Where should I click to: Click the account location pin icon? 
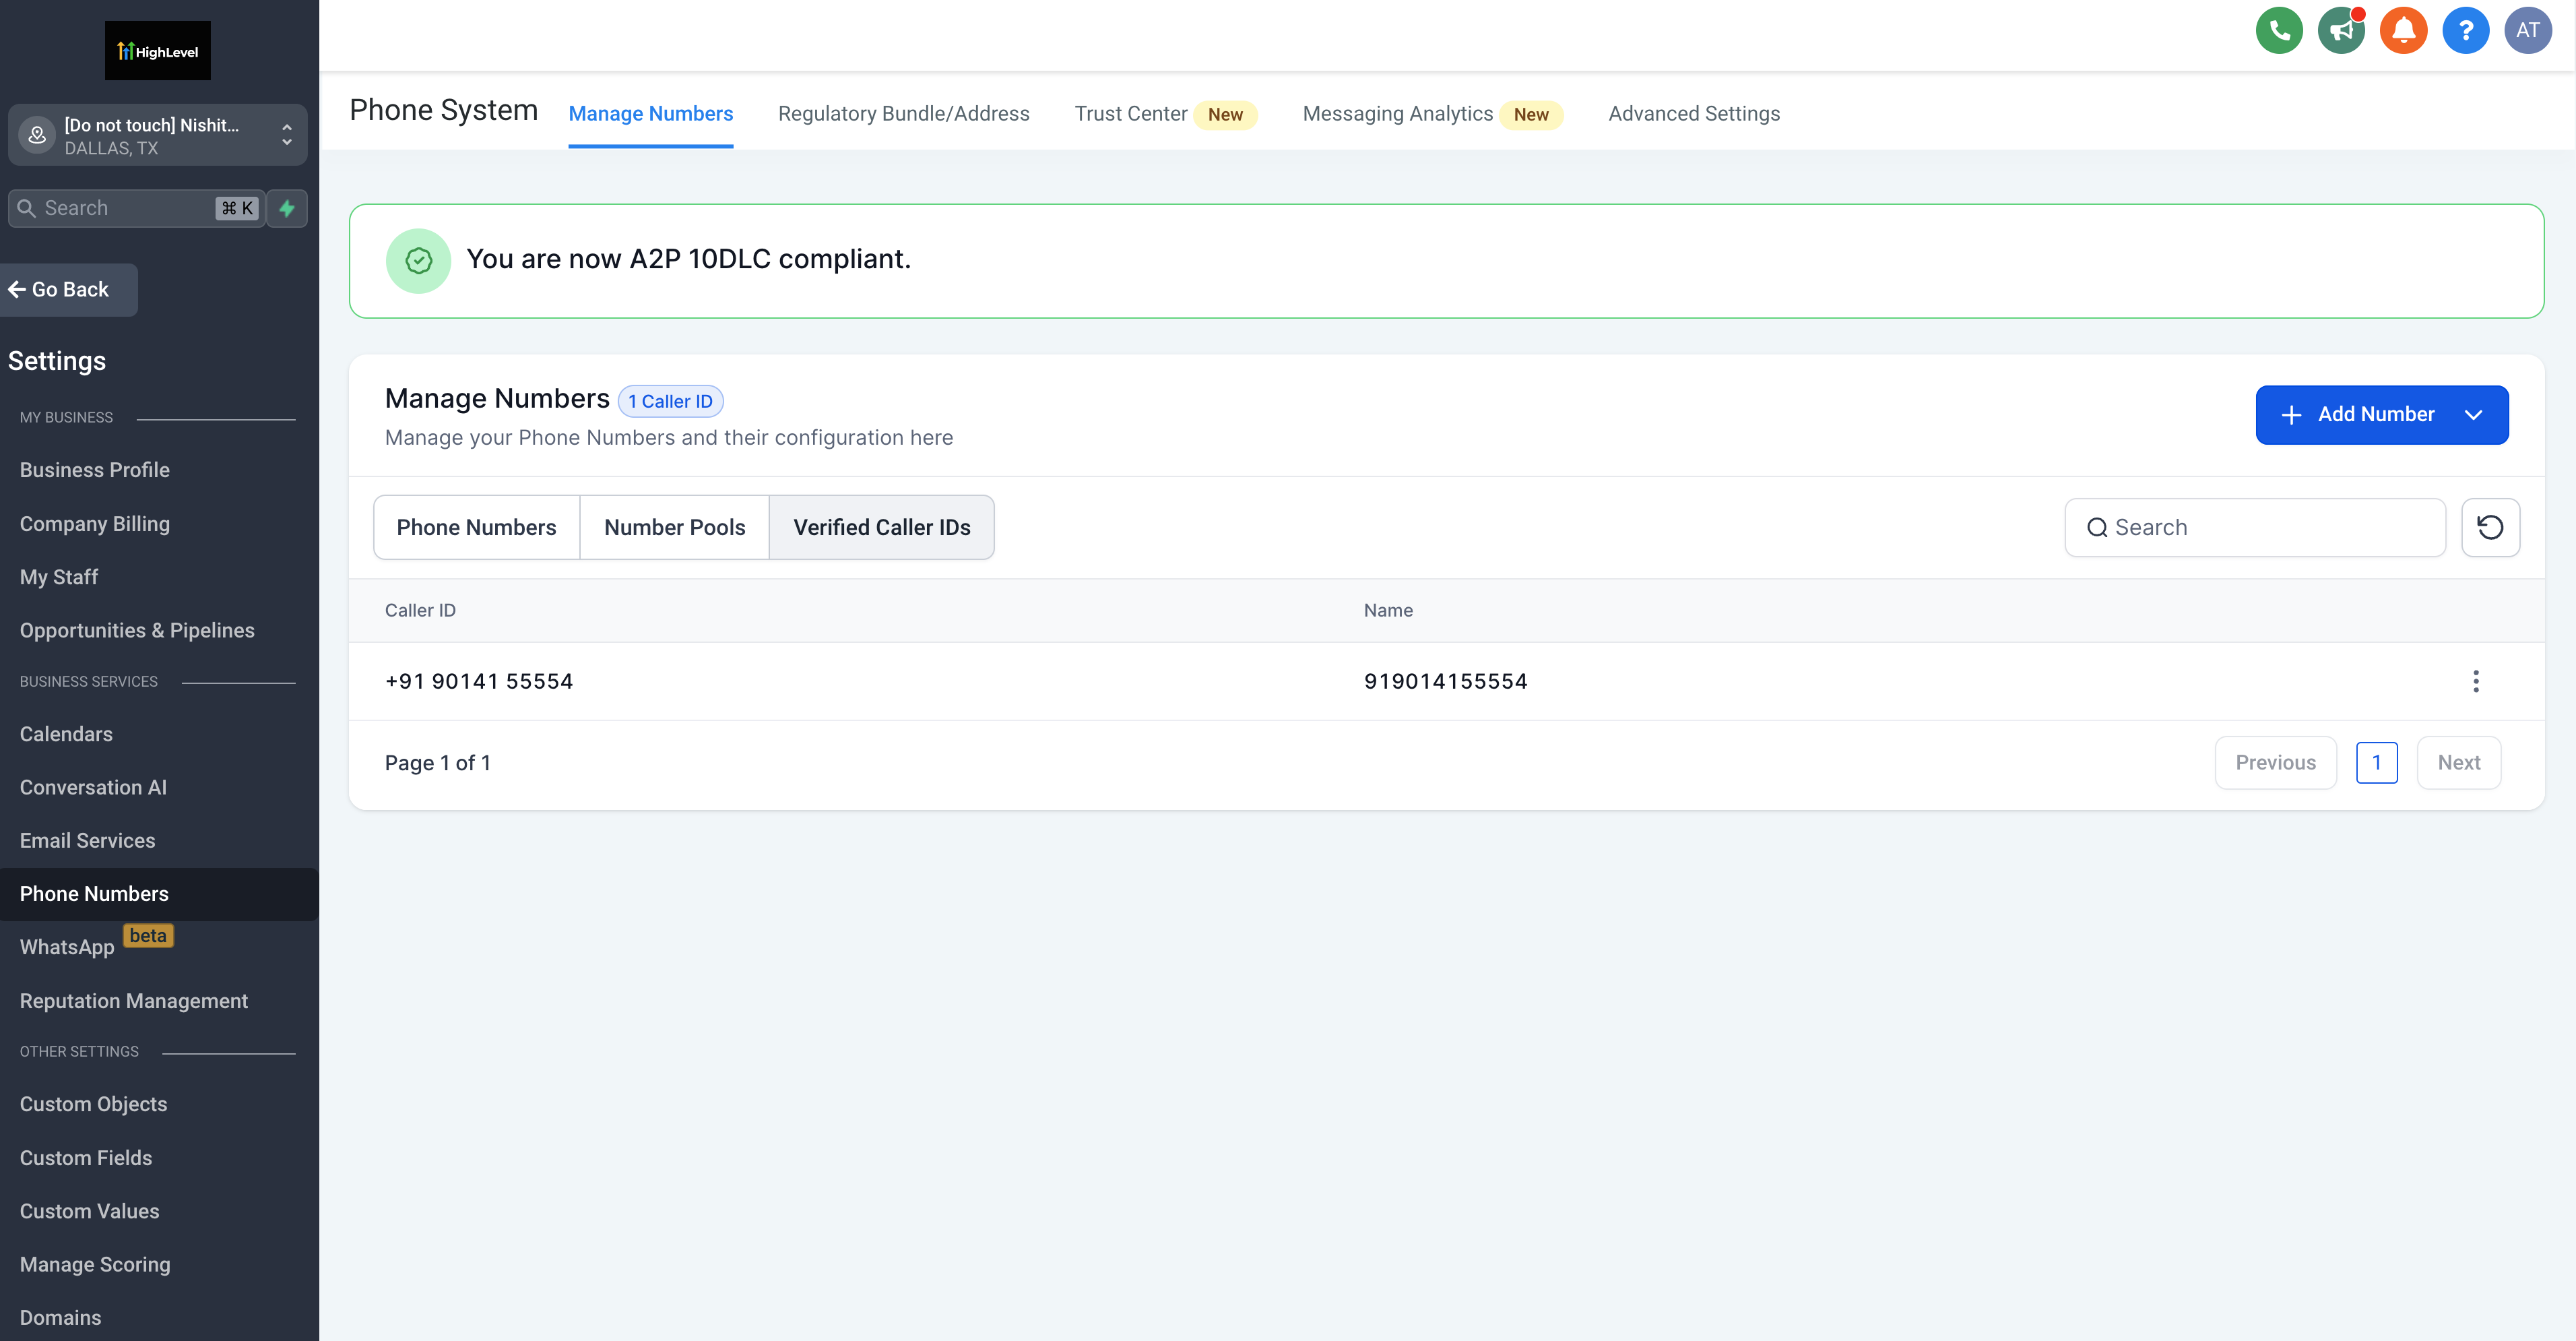(37, 135)
